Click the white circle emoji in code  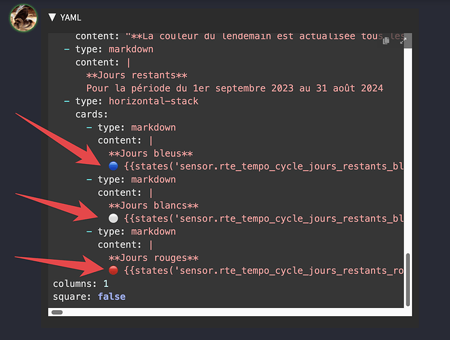[114, 218]
